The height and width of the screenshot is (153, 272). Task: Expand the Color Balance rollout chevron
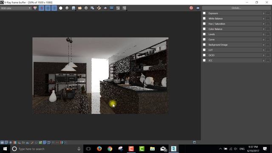pyautogui.click(x=263, y=29)
